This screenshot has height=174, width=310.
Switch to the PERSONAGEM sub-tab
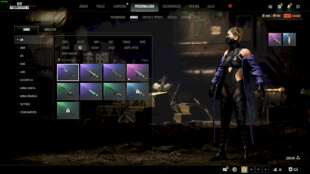tap(118, 17)
